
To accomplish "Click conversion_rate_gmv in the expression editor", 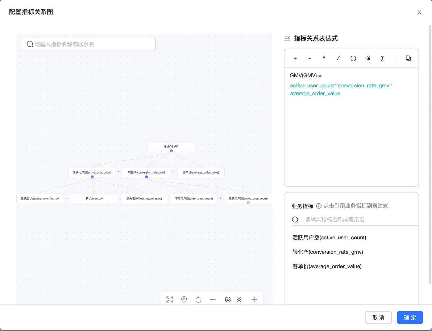I will (x=363, y=86).
